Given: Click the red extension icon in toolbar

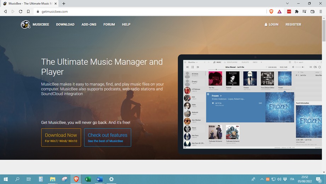Looking at the screenshot, I should [289, 12].
